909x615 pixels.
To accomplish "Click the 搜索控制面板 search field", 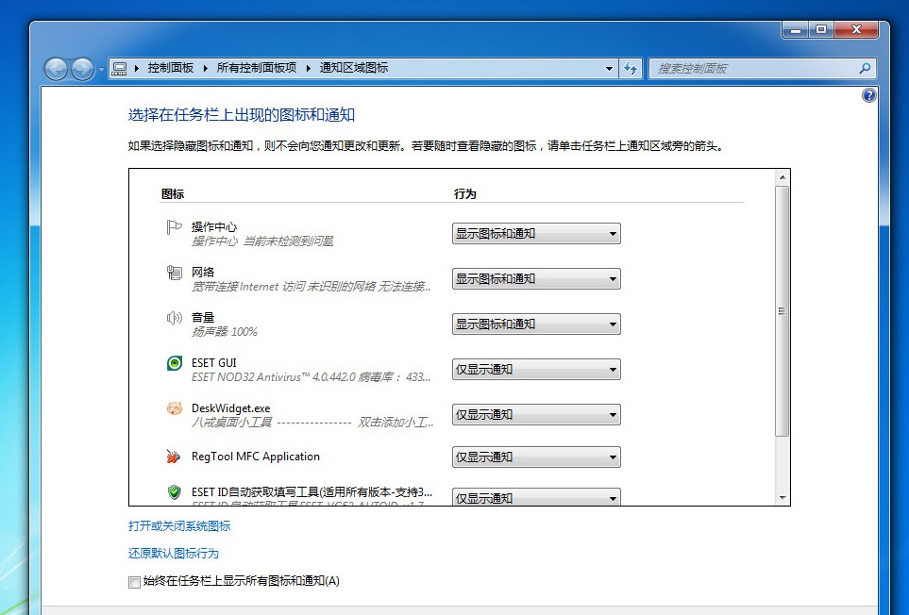I will tap(755, 69).
